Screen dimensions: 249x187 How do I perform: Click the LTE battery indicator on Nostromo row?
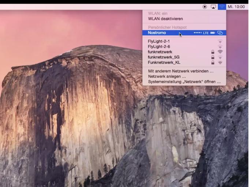[212, 33]
